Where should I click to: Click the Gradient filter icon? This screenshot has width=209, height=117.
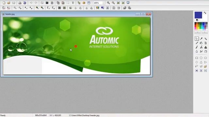(x=103, y=8)
